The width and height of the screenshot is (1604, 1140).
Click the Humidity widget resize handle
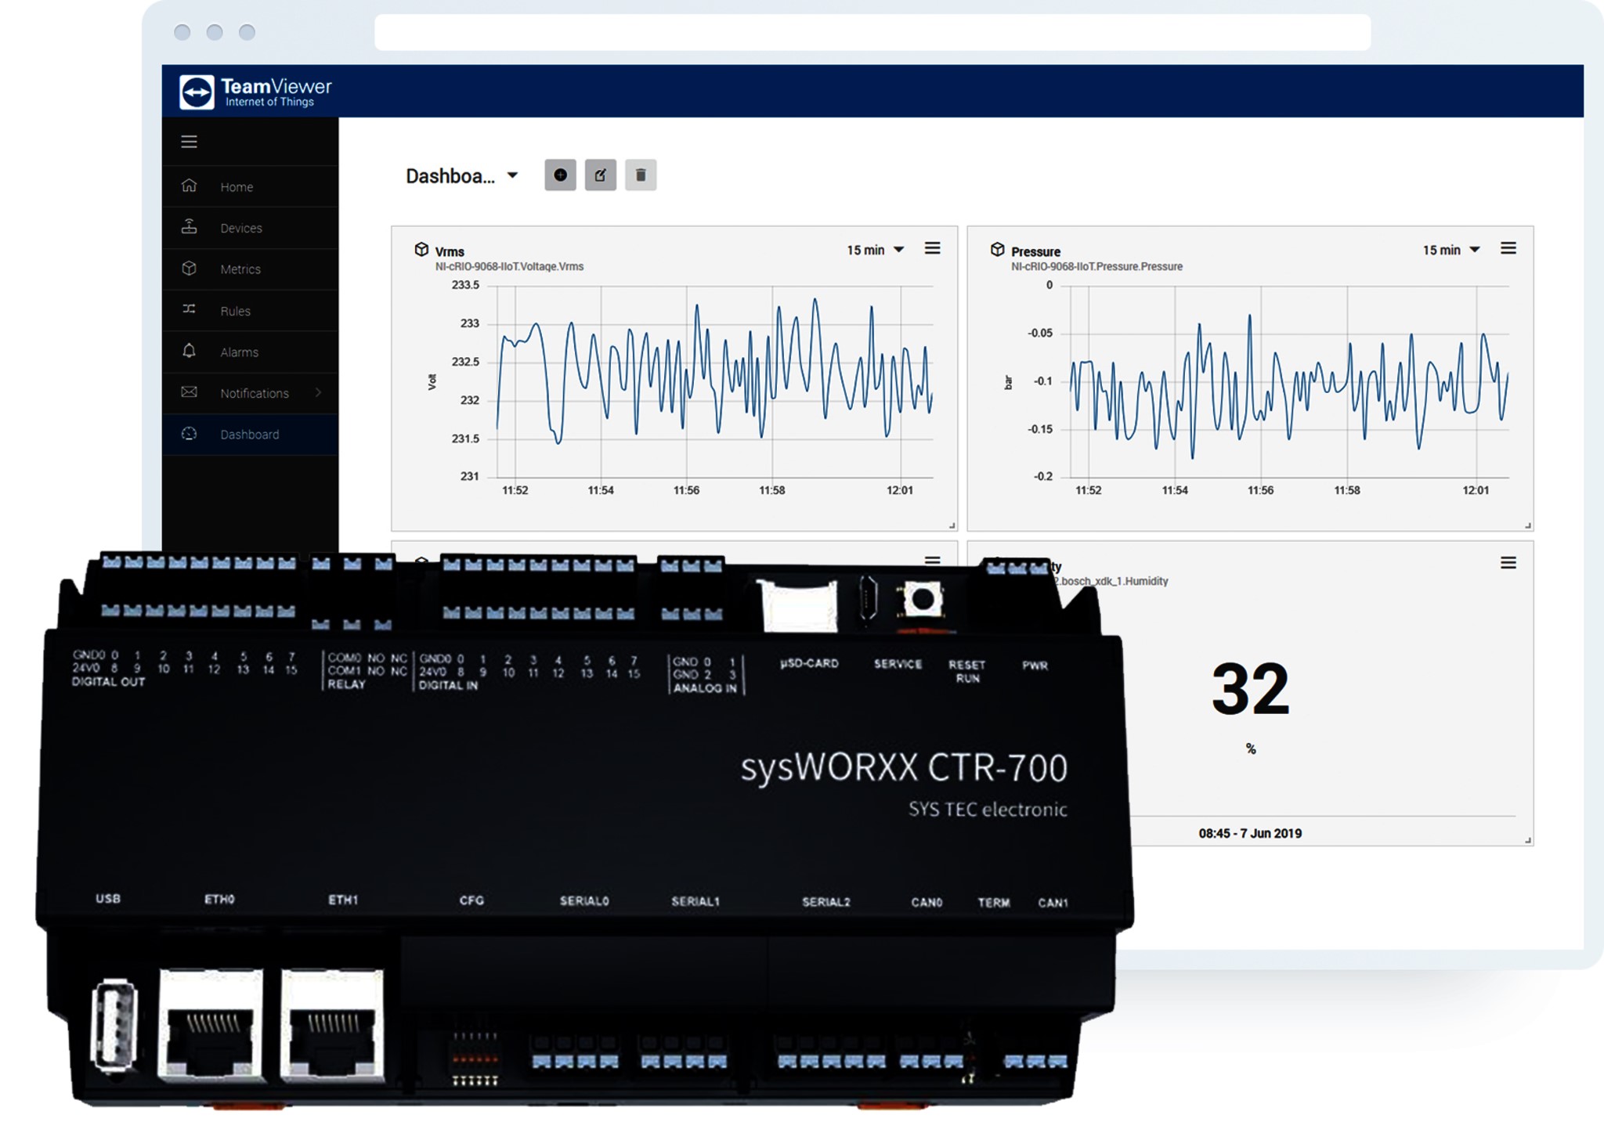coord(1528,840)
